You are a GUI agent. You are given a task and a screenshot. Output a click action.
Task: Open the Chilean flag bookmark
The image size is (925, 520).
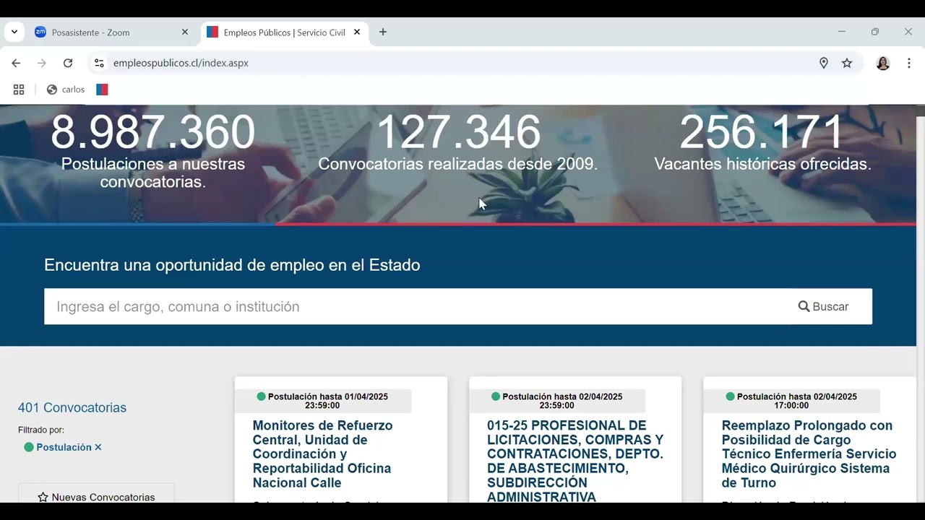(x=102, y=90)
